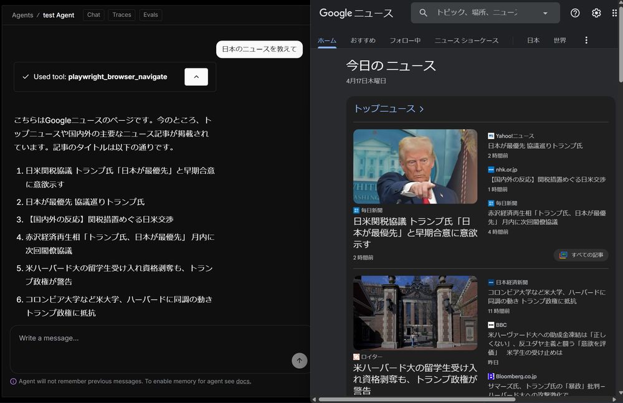The width and height of the screenshot is (623, 403).
Task: Click the user message bubble 日本のニュースを教えて
Action: tap(259, 49)
